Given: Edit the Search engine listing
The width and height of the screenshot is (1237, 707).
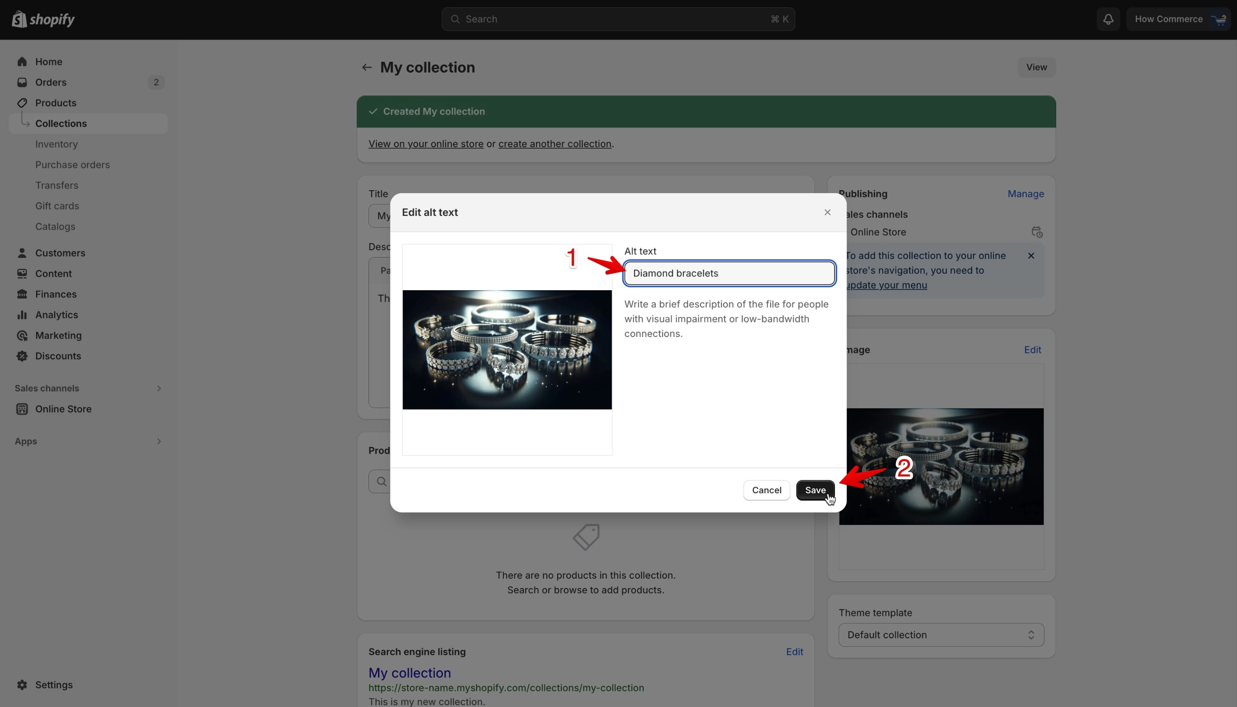Looking at the screenshot, I should coord(794,652).
